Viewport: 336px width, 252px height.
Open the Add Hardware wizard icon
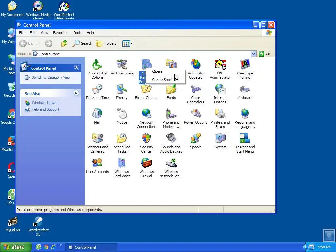point(122,67)
